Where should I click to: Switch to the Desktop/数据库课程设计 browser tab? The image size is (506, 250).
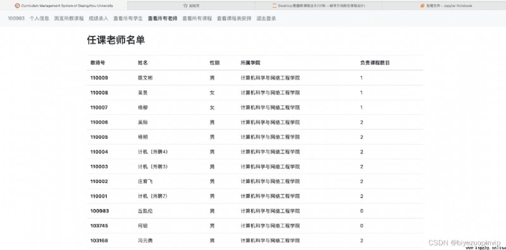click(319, 6)
